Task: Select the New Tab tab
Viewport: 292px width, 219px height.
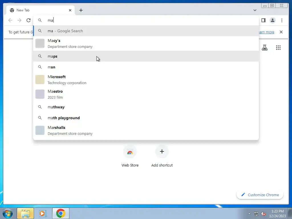Action: 40,10
